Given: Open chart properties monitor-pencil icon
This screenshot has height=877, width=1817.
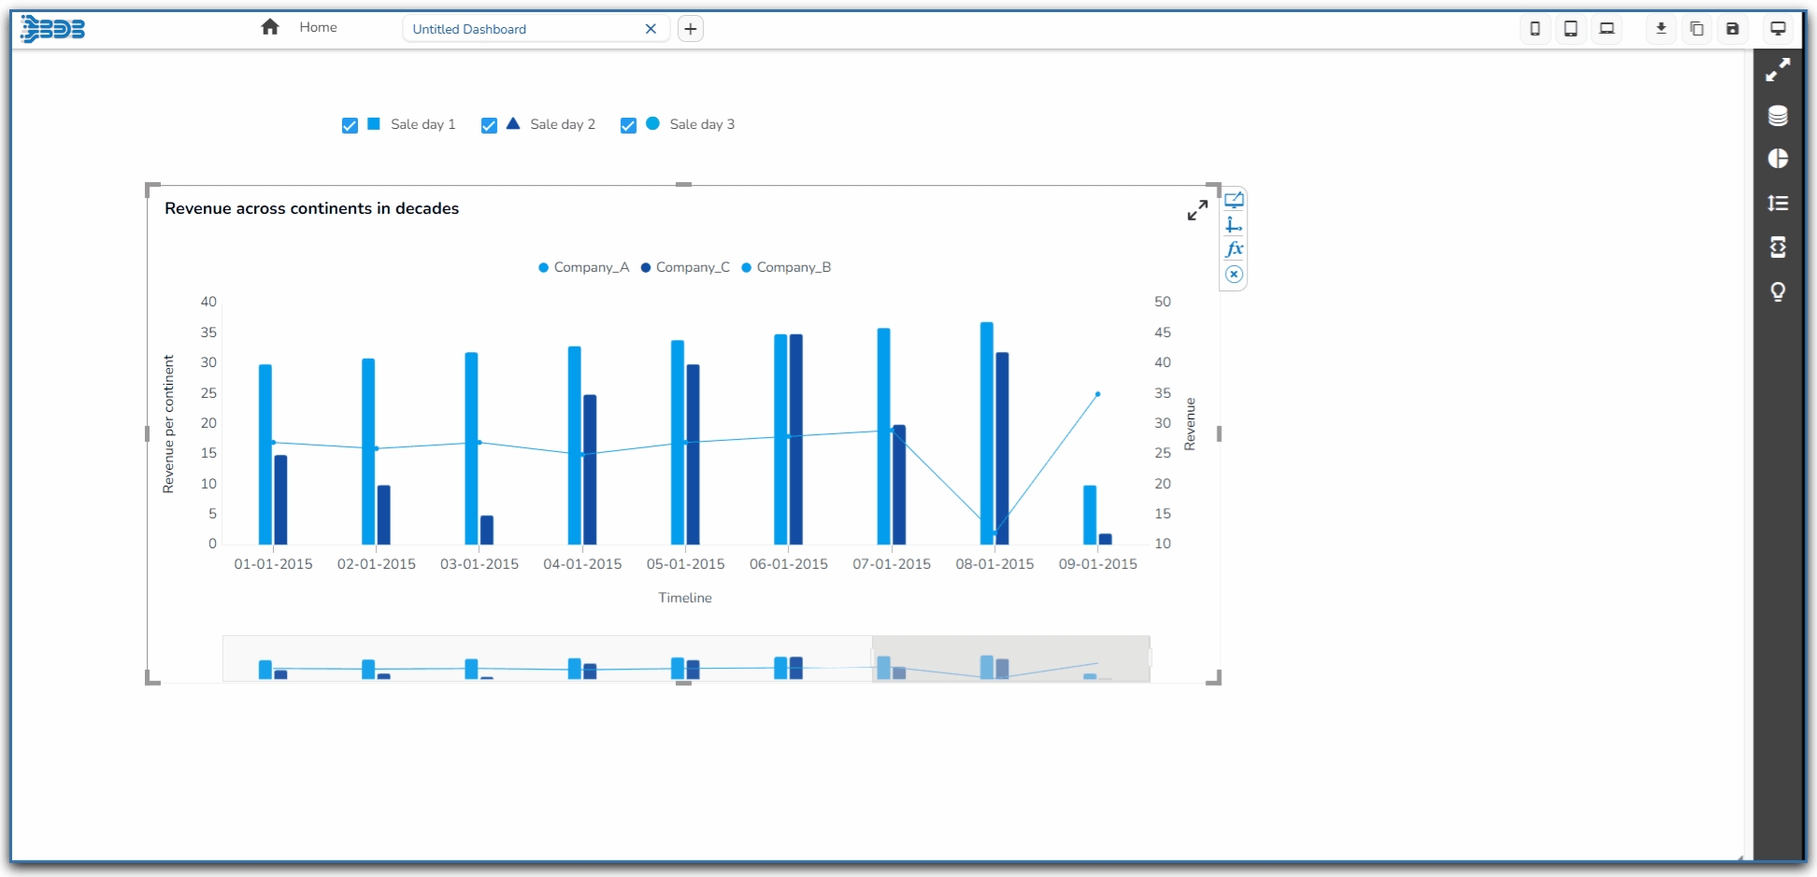Looking at the screenshot, I should (1234, 201).
